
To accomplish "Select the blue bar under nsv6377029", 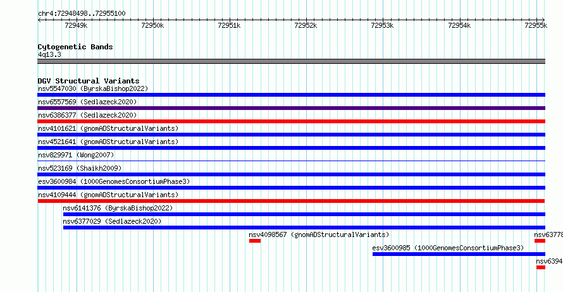I will (x=304, y=228).
